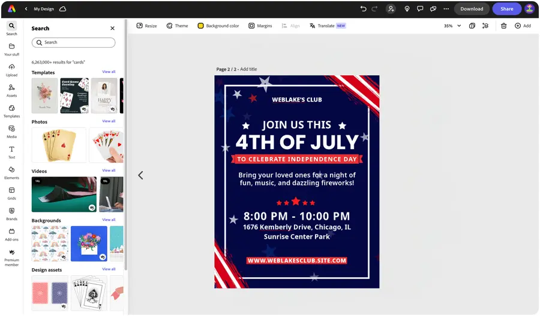Open the more options ellipsis menu
Viewport: 540px width, 316px height.
pyautogui.click(x=446, y=9)
